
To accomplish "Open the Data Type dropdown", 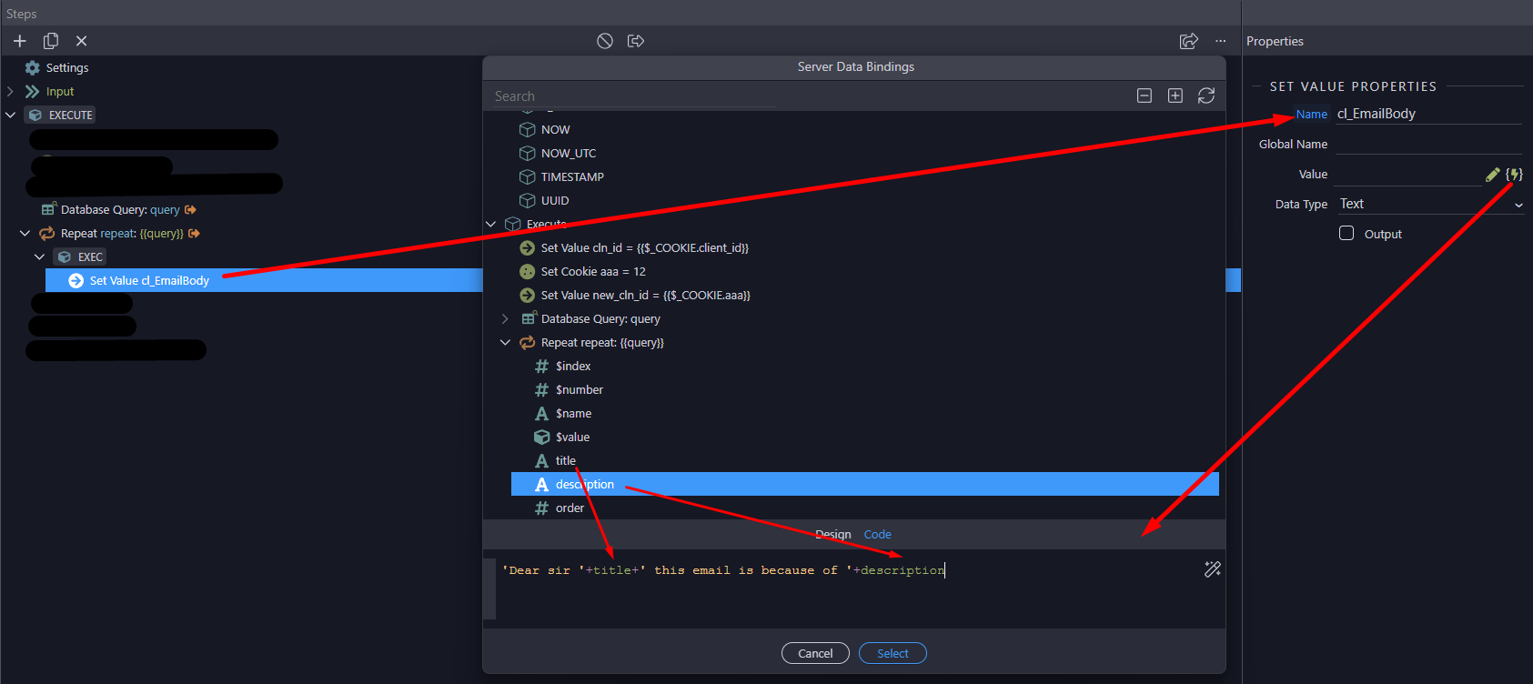I will tap(1428, 204).
